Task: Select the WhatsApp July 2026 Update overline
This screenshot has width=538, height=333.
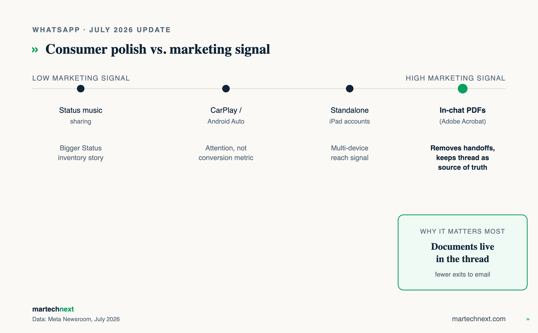Action: (101, 30)
